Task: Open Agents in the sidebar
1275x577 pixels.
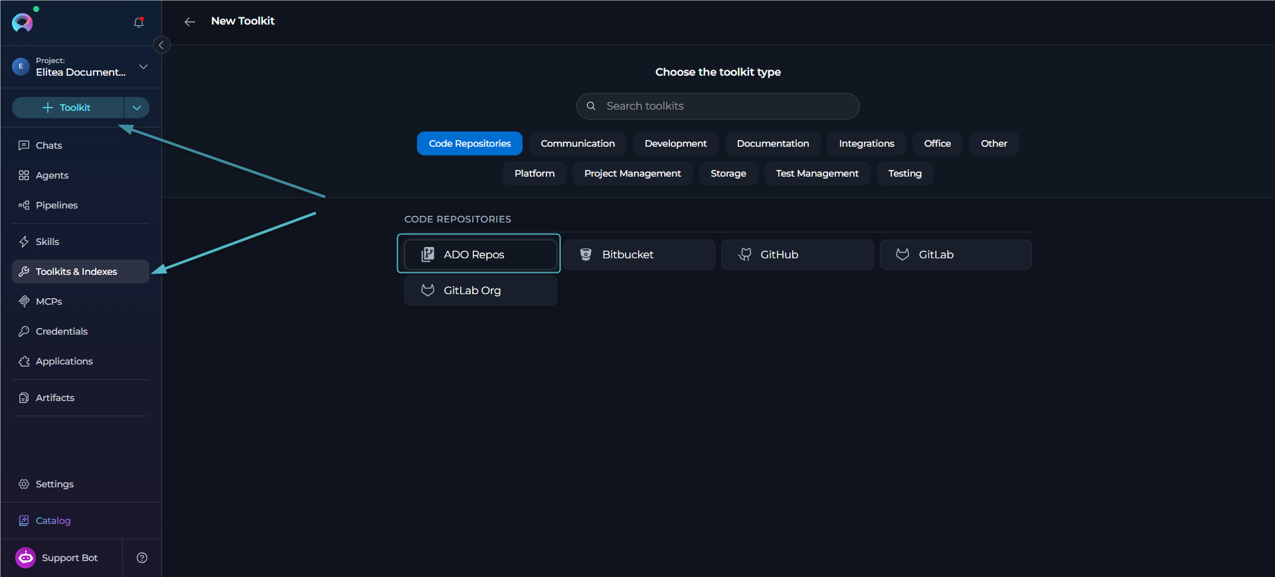Action: [80, 175]
